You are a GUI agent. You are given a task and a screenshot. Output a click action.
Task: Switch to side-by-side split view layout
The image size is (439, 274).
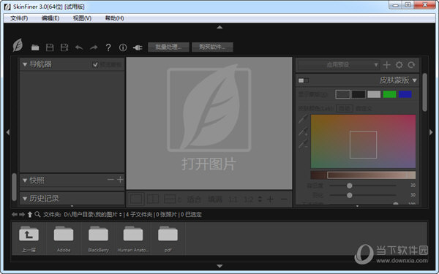153,199
